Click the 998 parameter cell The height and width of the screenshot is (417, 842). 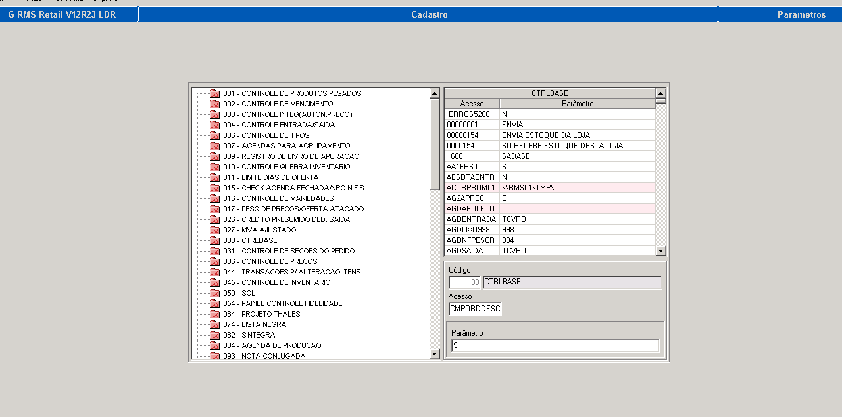coord(578,230)
